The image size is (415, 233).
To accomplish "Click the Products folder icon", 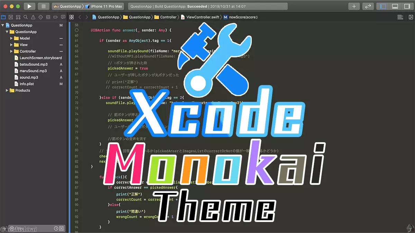I will pyautogui.click(x=12, y=90).
